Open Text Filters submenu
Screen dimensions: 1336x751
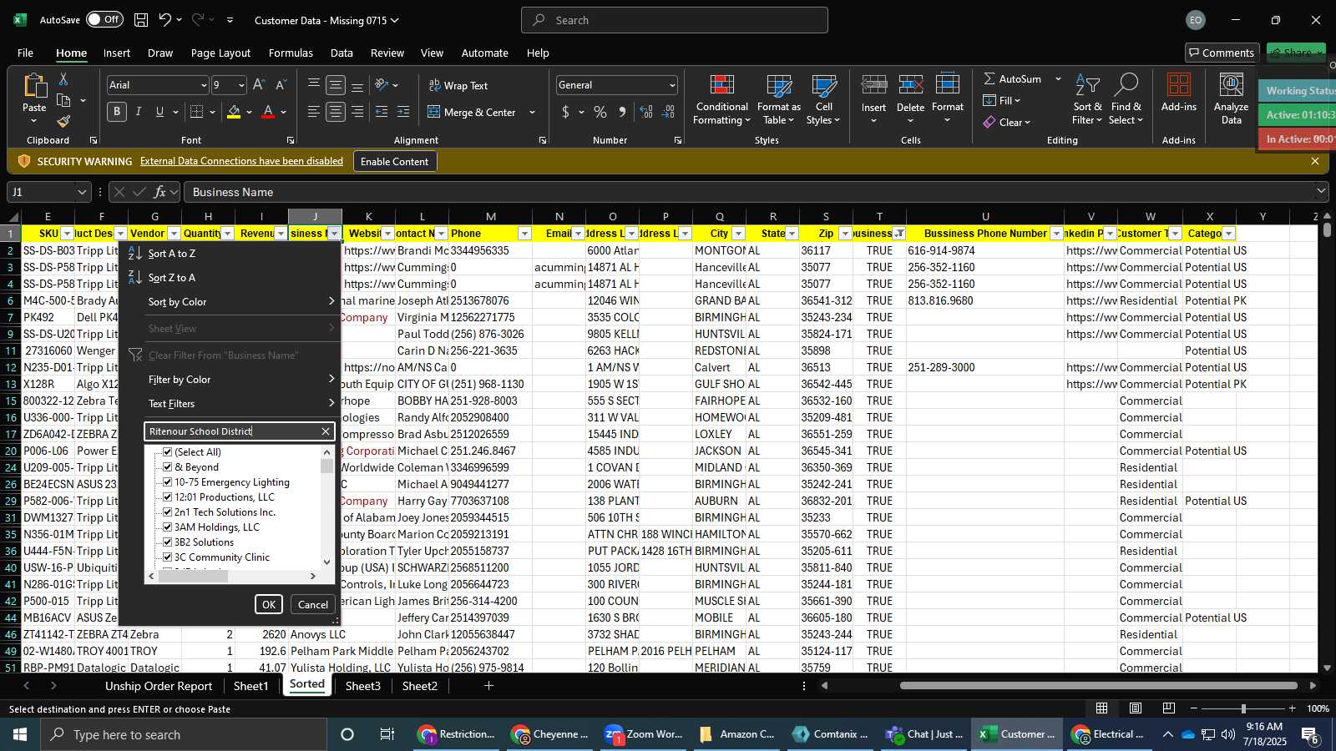[x=230, y=404]
